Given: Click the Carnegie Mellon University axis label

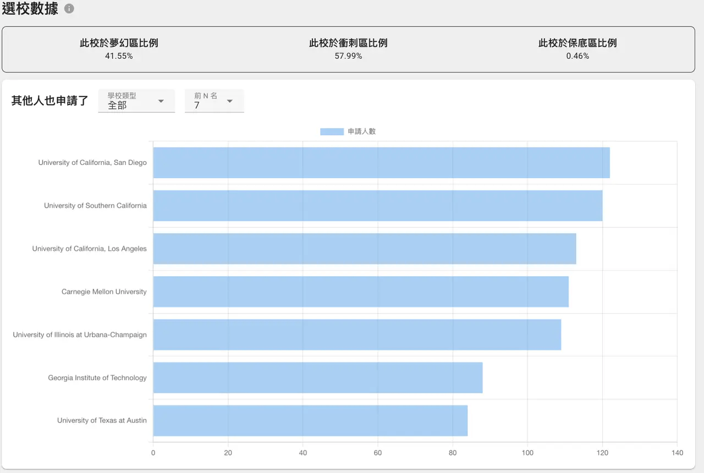Looking at the screenshot, I should [x=104, y=291].
